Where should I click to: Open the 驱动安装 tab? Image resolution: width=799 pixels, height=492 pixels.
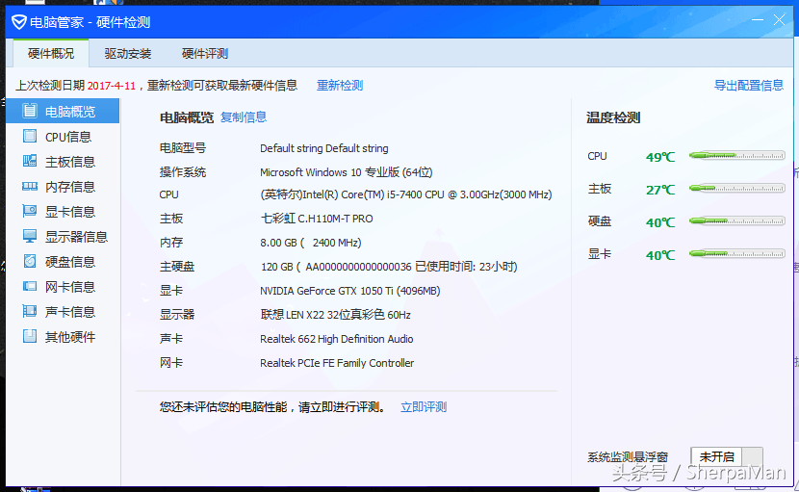(128, 54)
